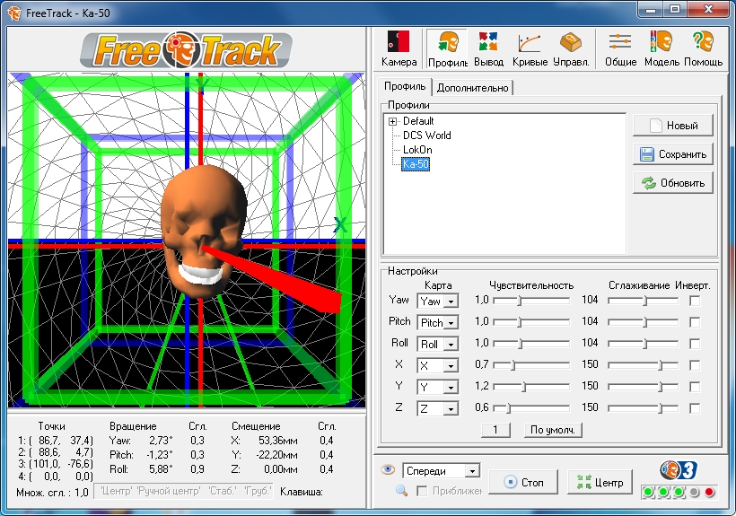736x516 pixels.
Task: Save profile with Сохранить button
Action: [x=672, y=154]
